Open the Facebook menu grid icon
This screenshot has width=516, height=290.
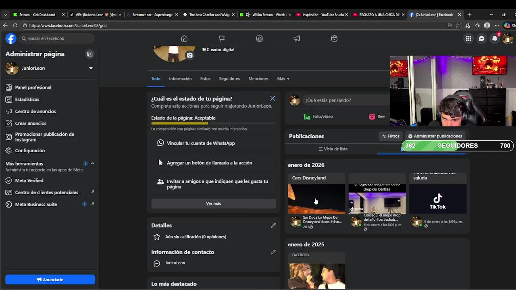[x=468, y=39]
